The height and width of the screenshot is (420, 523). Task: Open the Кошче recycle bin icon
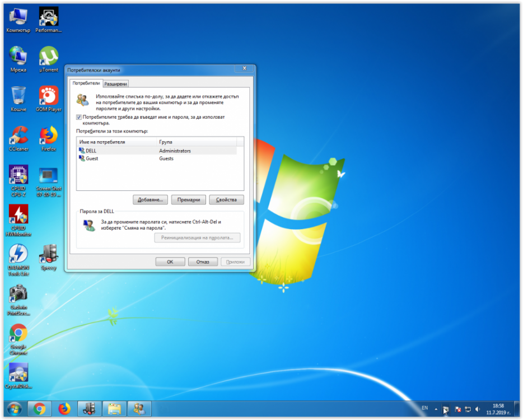18,99
